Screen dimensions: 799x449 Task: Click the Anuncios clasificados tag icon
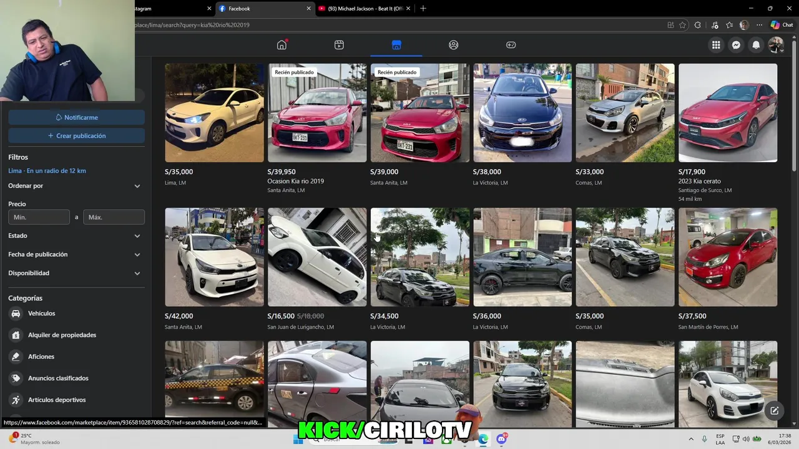coord(16,378)
